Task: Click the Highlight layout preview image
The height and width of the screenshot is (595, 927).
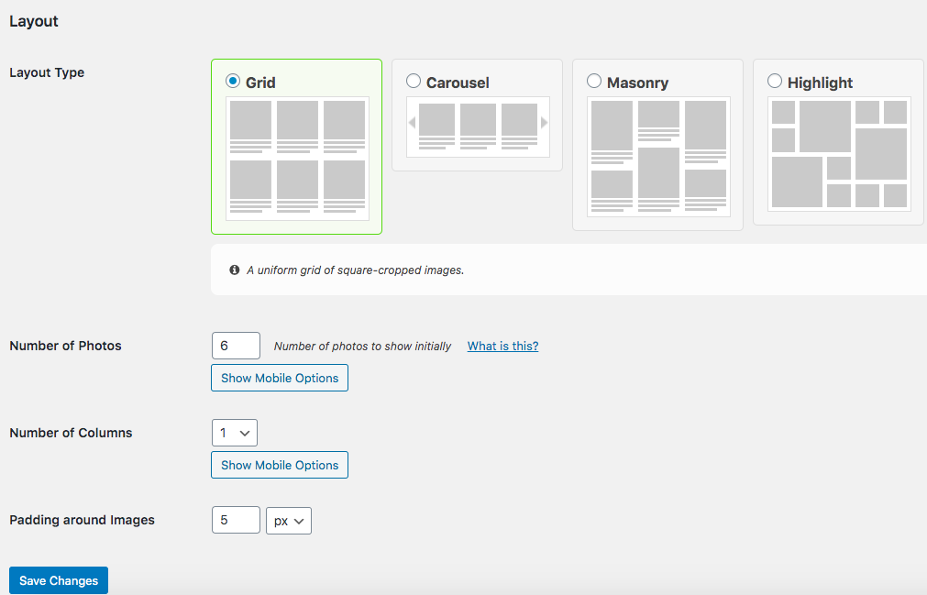Action: pyautogui.click(x=839, y=153)
